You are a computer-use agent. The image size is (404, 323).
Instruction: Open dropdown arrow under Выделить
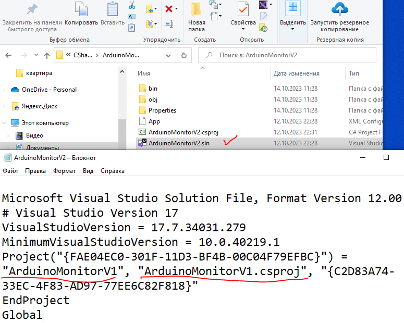pos(292,29)
